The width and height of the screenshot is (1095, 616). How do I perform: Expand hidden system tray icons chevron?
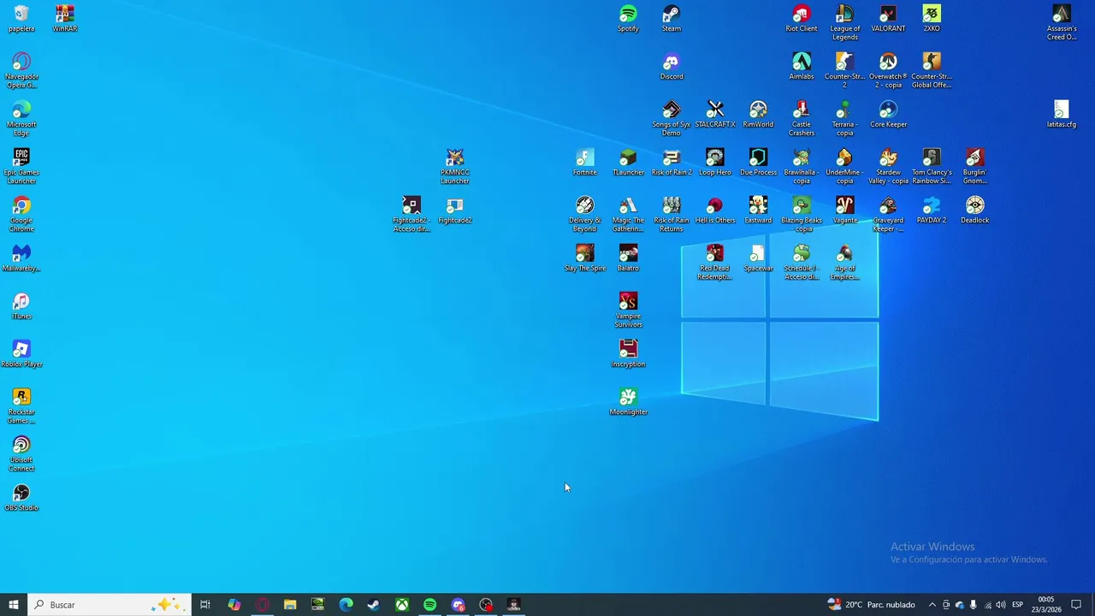(x=932, y=605)
